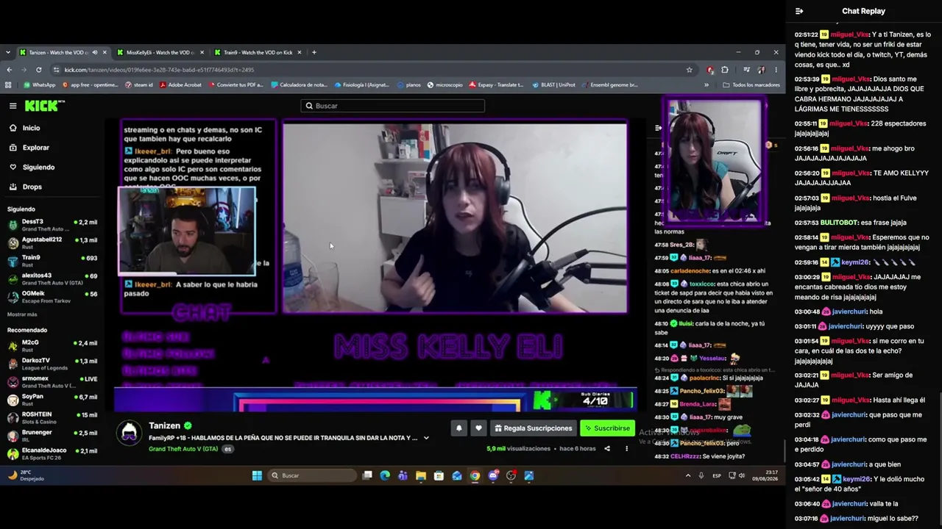Open the VOD more options menu
Viewport: 942px width, 529px height.
pyautogui.click(x=626, y=448)
